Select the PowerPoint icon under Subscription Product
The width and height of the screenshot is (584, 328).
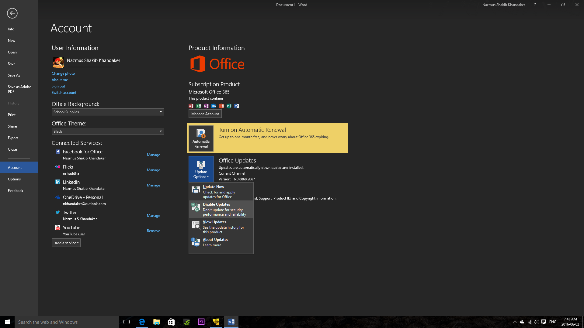pyautogui.click(x=221, y=106)
